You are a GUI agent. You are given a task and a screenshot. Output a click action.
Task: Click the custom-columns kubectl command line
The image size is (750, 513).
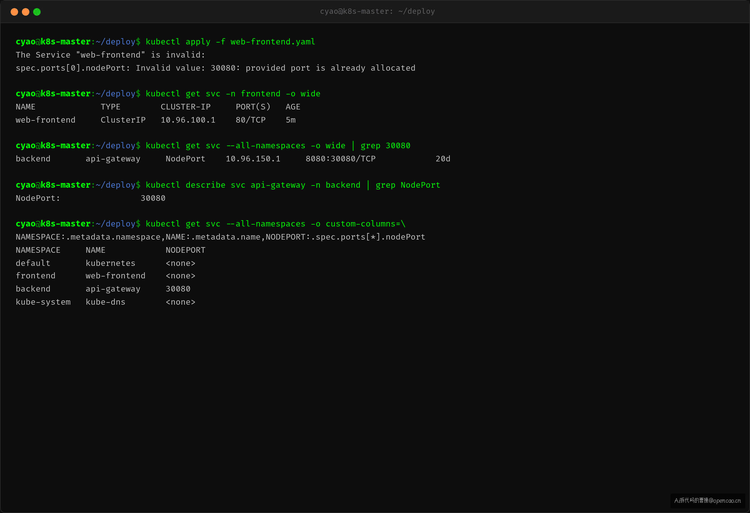point(276,224)
